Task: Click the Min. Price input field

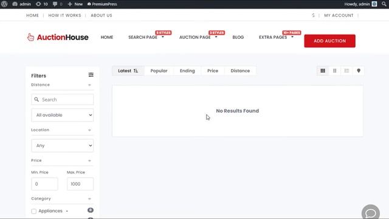Action: pyautogui.click(x=44, y=184)
